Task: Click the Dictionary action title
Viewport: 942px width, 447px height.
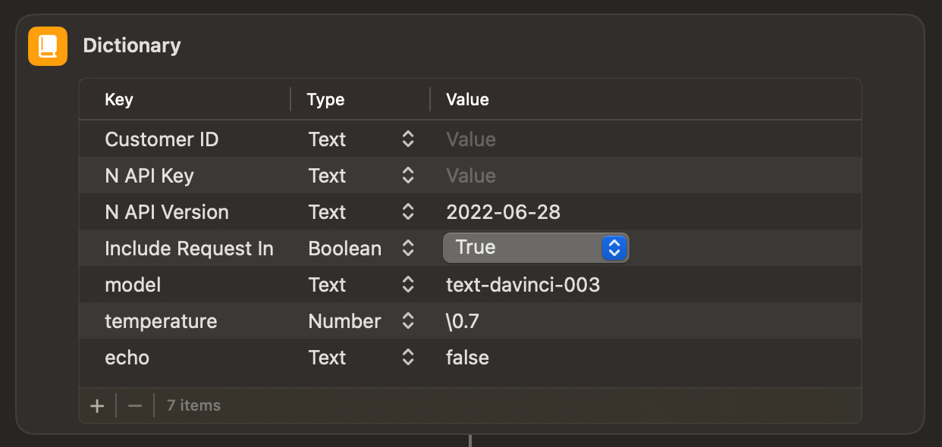Action: point(132,45)
